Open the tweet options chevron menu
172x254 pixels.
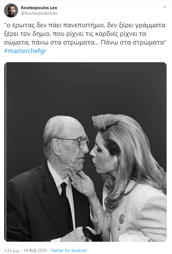pyautogui.click(x=165, y=7)
